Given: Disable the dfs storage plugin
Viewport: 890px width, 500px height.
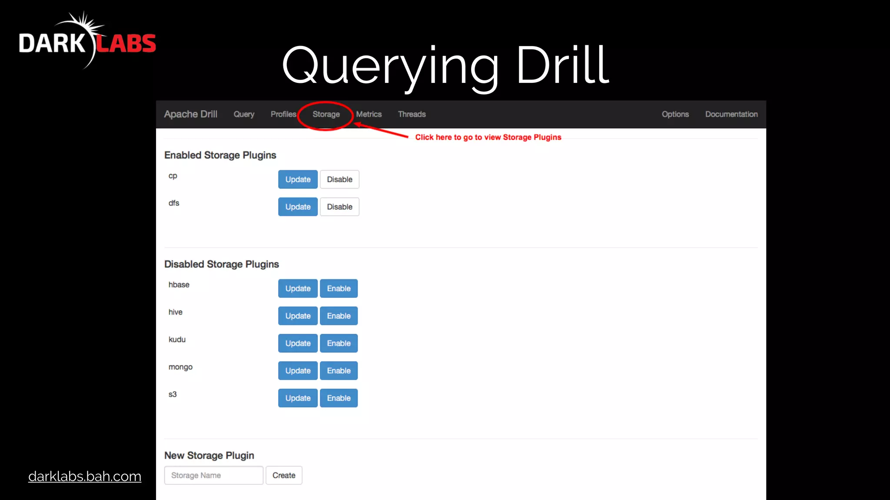Looking at the screenshot, I should pyautogui.click(x=339, y=207).
